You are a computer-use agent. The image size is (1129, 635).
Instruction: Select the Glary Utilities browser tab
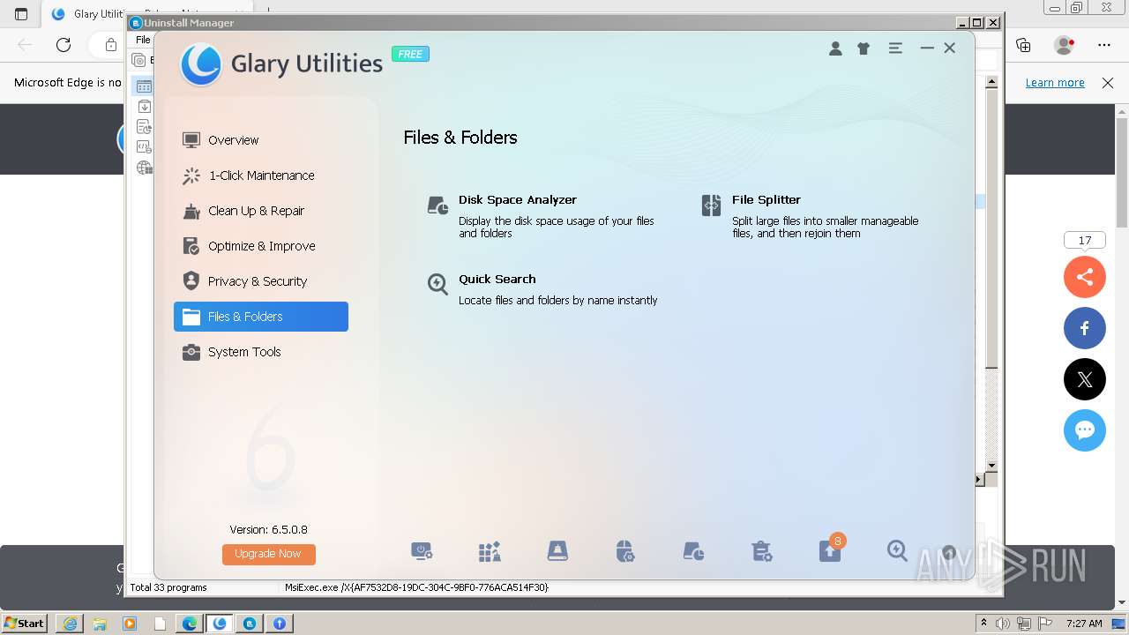click(86, 14)
